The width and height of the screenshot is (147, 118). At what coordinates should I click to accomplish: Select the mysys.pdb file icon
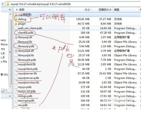coord(16,87)
